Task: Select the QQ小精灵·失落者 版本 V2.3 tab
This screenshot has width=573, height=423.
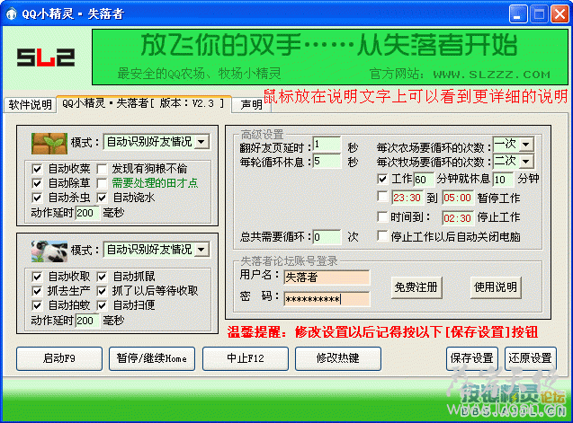Action: pos(144,103)
